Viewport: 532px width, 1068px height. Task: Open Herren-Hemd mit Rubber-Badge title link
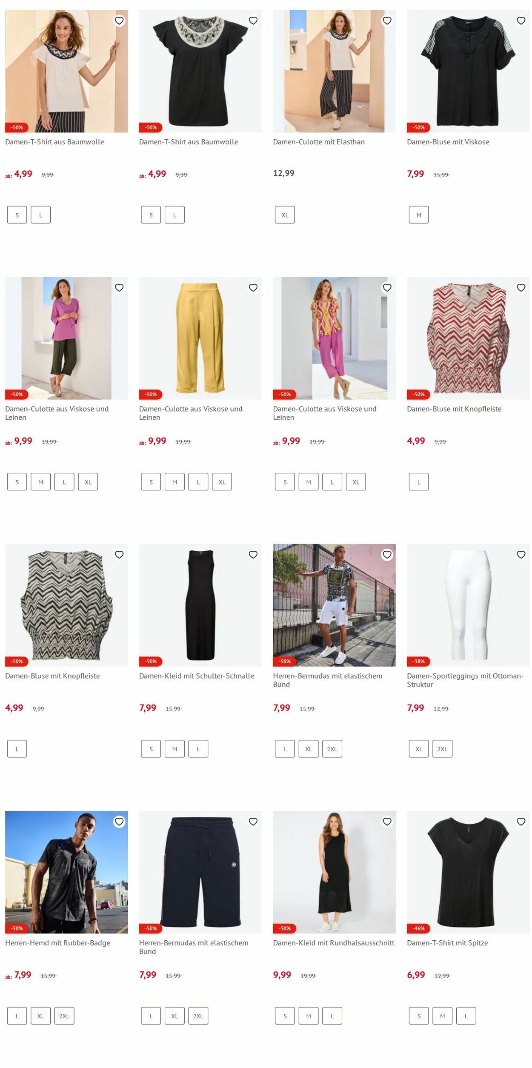click(x=57, y=943)
